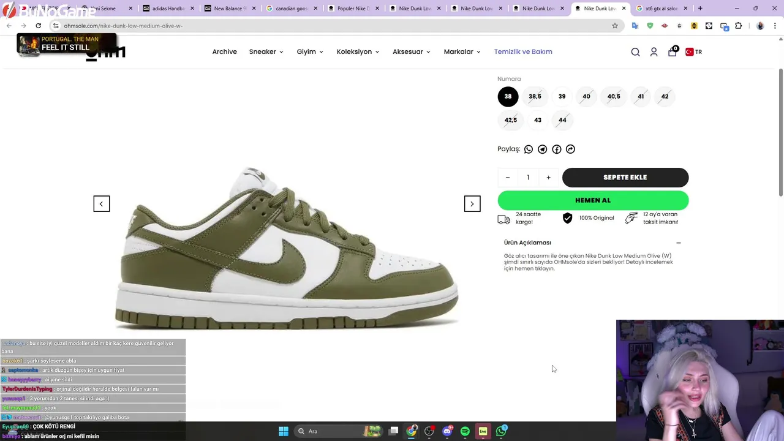Click SEPETE EKLE button

(625, 178)
